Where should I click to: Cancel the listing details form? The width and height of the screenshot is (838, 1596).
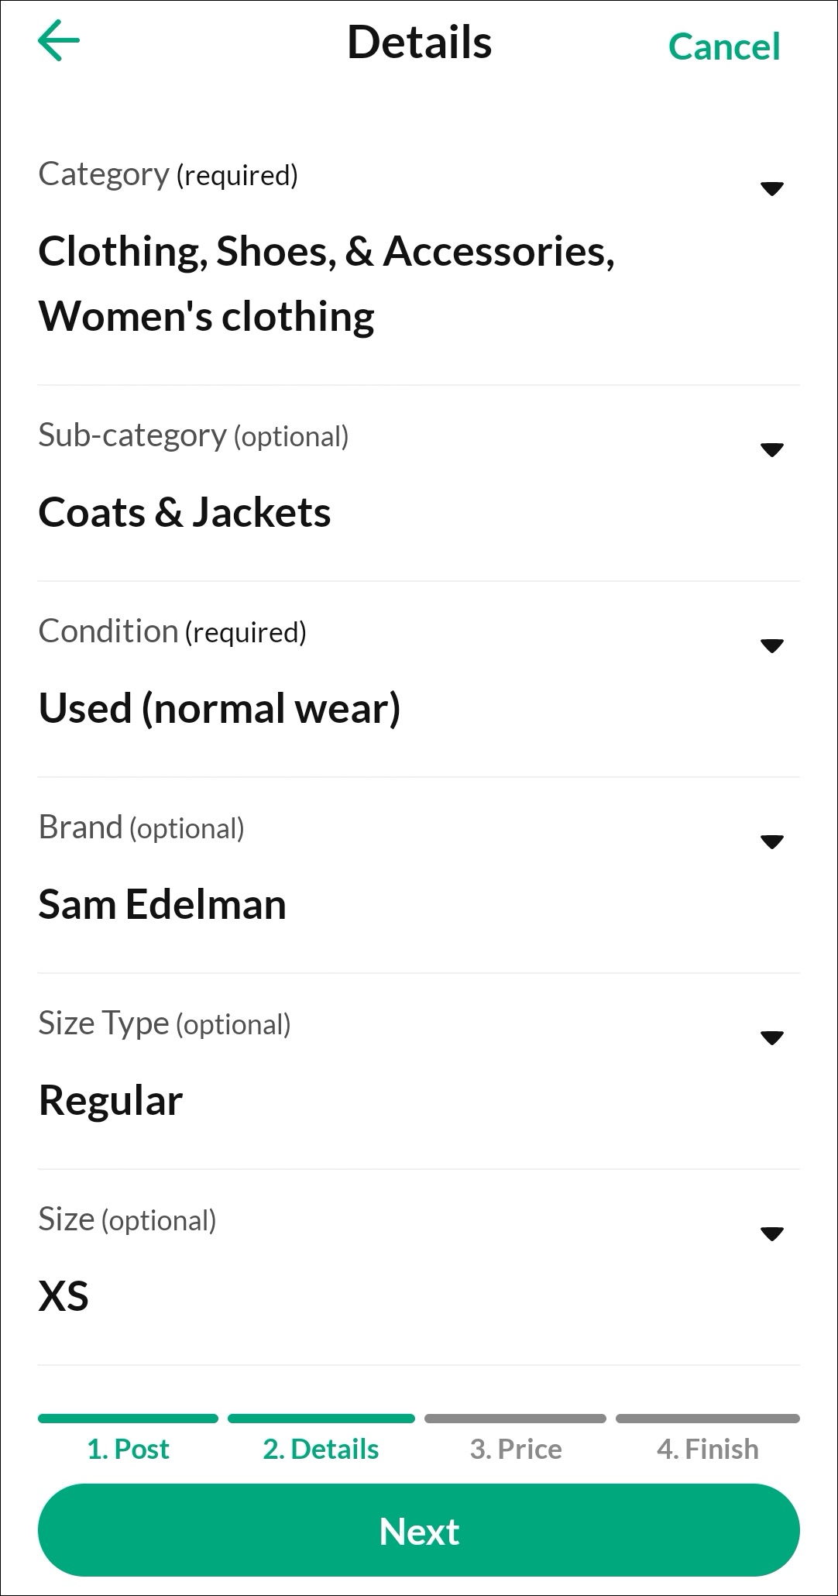723,46
